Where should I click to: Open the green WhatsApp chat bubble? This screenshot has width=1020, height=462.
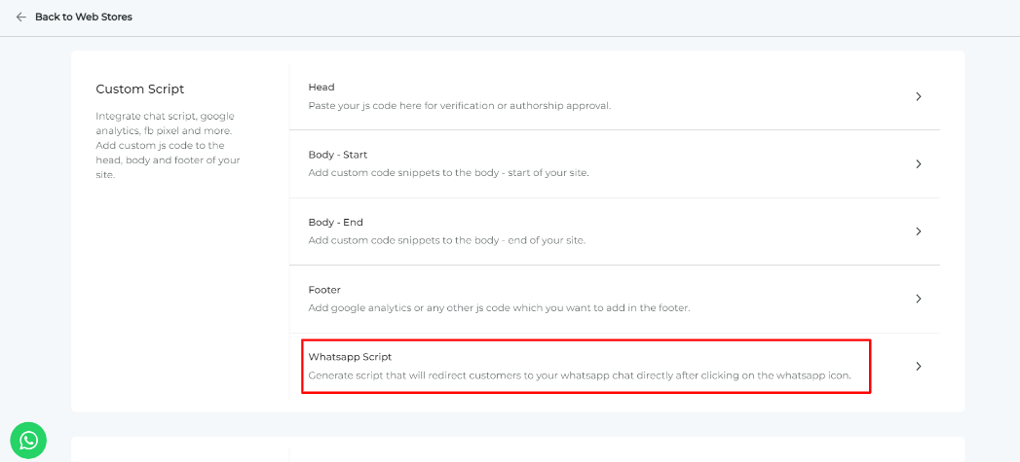[28, 441]
